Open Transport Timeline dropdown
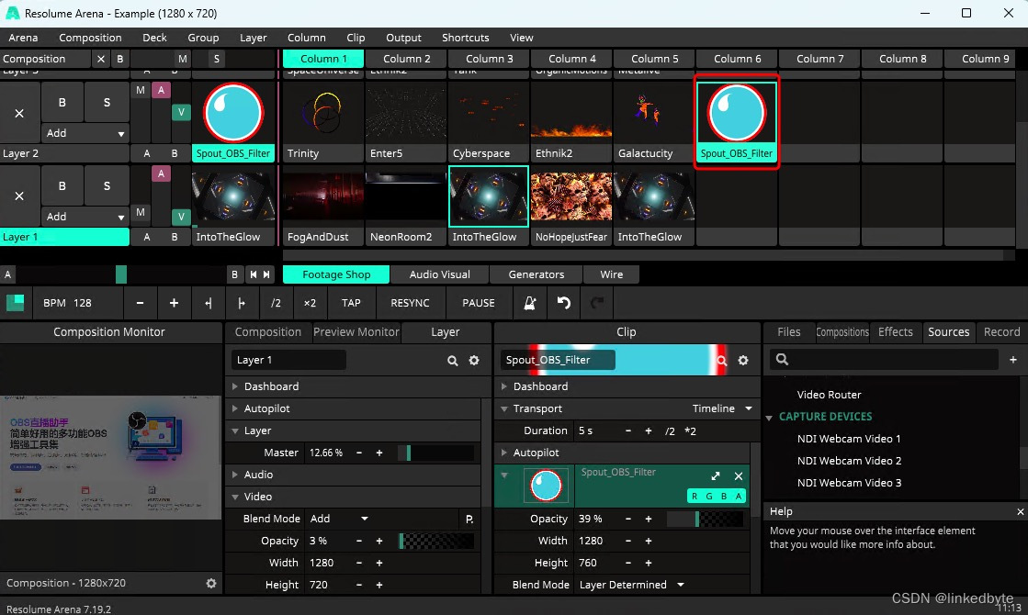This screenshot has width=1028, height=615. click(722, 408)
